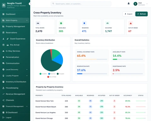Screen dimensions: 151x121
Task: Click the Inventory & Distribution box icon
Action: coord(3,82)
